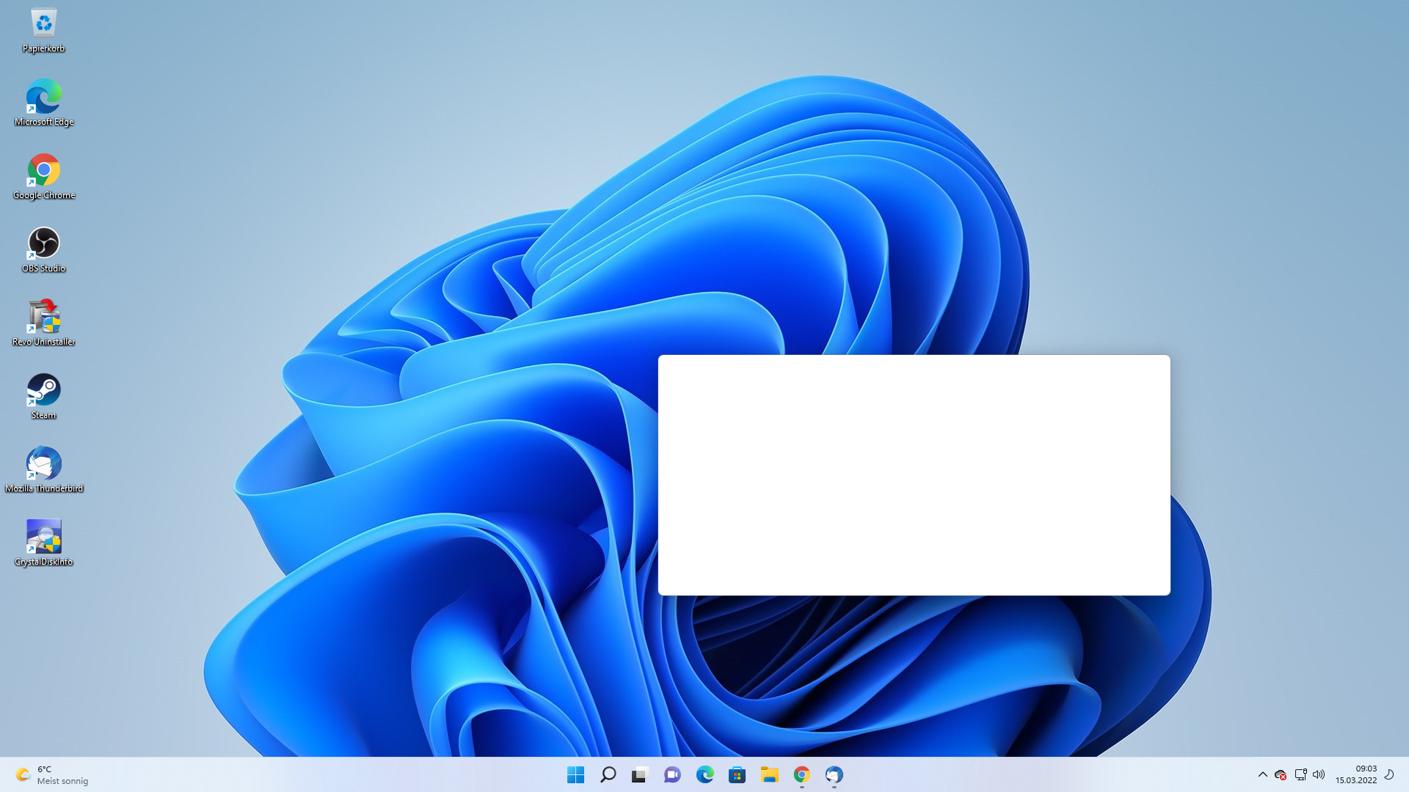Viewport: 1409px width, 792px height.
Task: Open File Explorer from the taskbar
Action: [x=769, y=774]
